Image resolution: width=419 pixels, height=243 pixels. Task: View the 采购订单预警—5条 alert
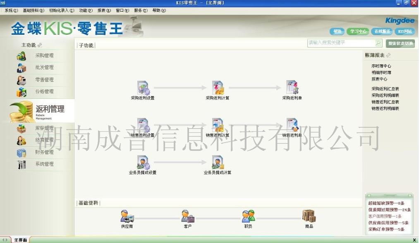tap(386, 229)
